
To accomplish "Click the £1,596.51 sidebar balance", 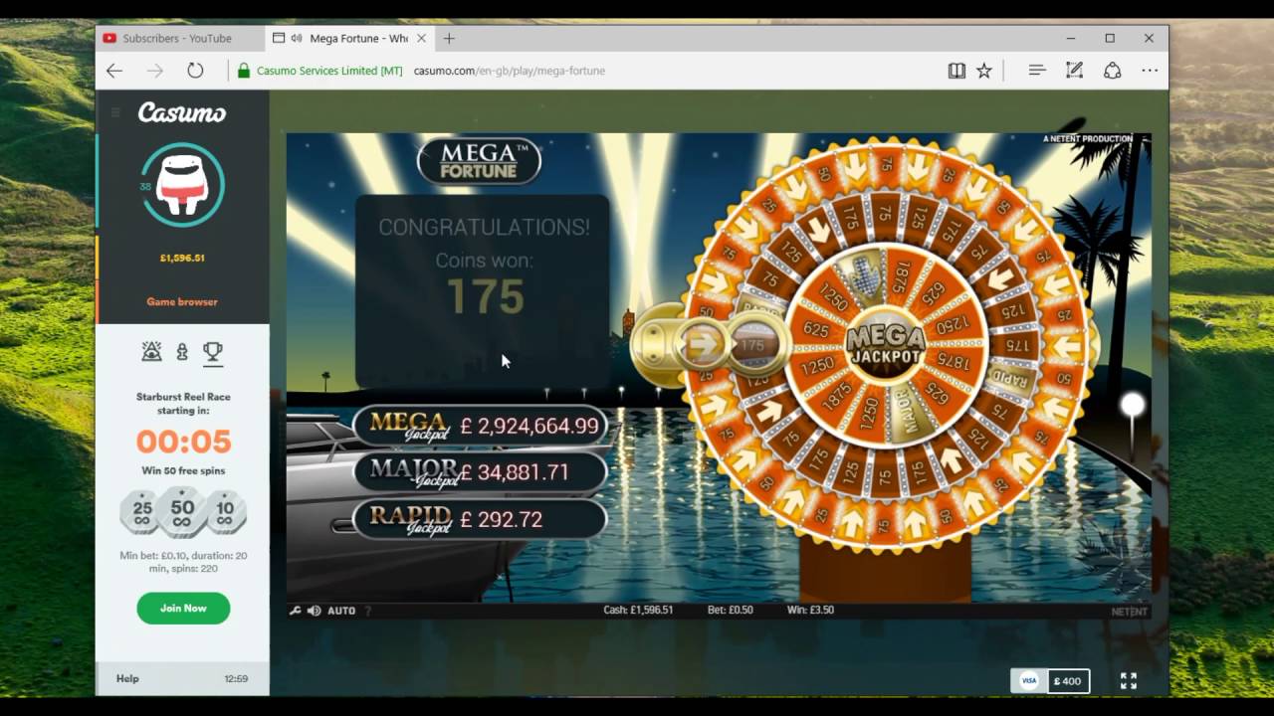I will tap(182, 259).
